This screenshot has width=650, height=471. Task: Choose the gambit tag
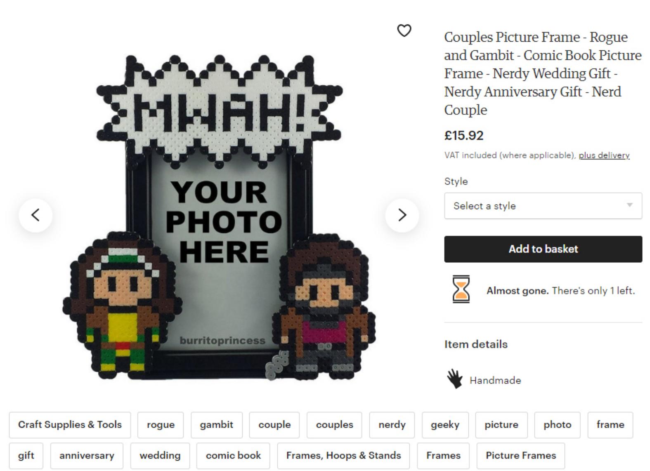(217, 425)
